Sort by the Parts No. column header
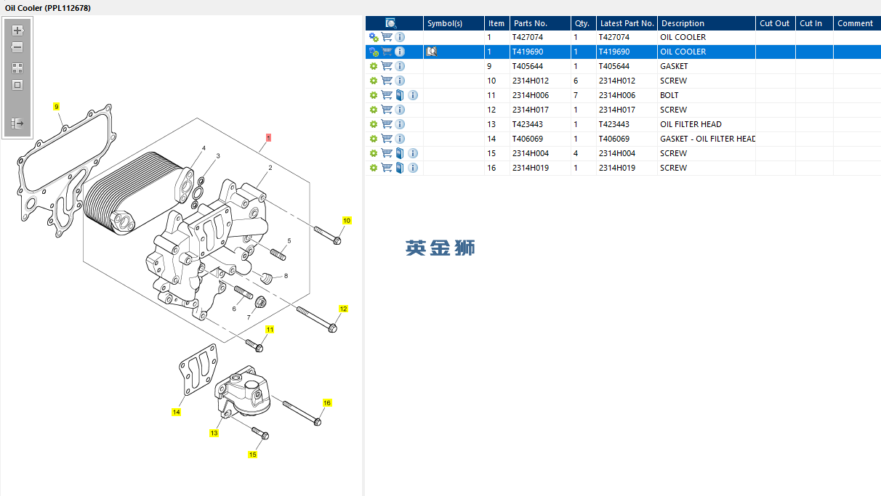This screenshot has width=881, height=496. 539,23
